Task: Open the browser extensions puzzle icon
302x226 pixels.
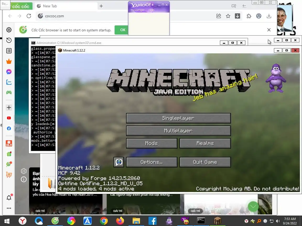Action: coord(249,16)
